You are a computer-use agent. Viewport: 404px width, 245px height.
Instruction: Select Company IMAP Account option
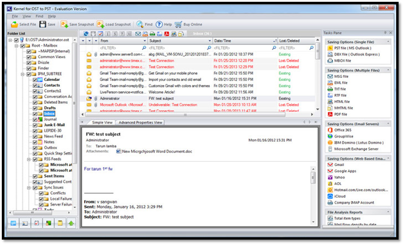(351, 202)
